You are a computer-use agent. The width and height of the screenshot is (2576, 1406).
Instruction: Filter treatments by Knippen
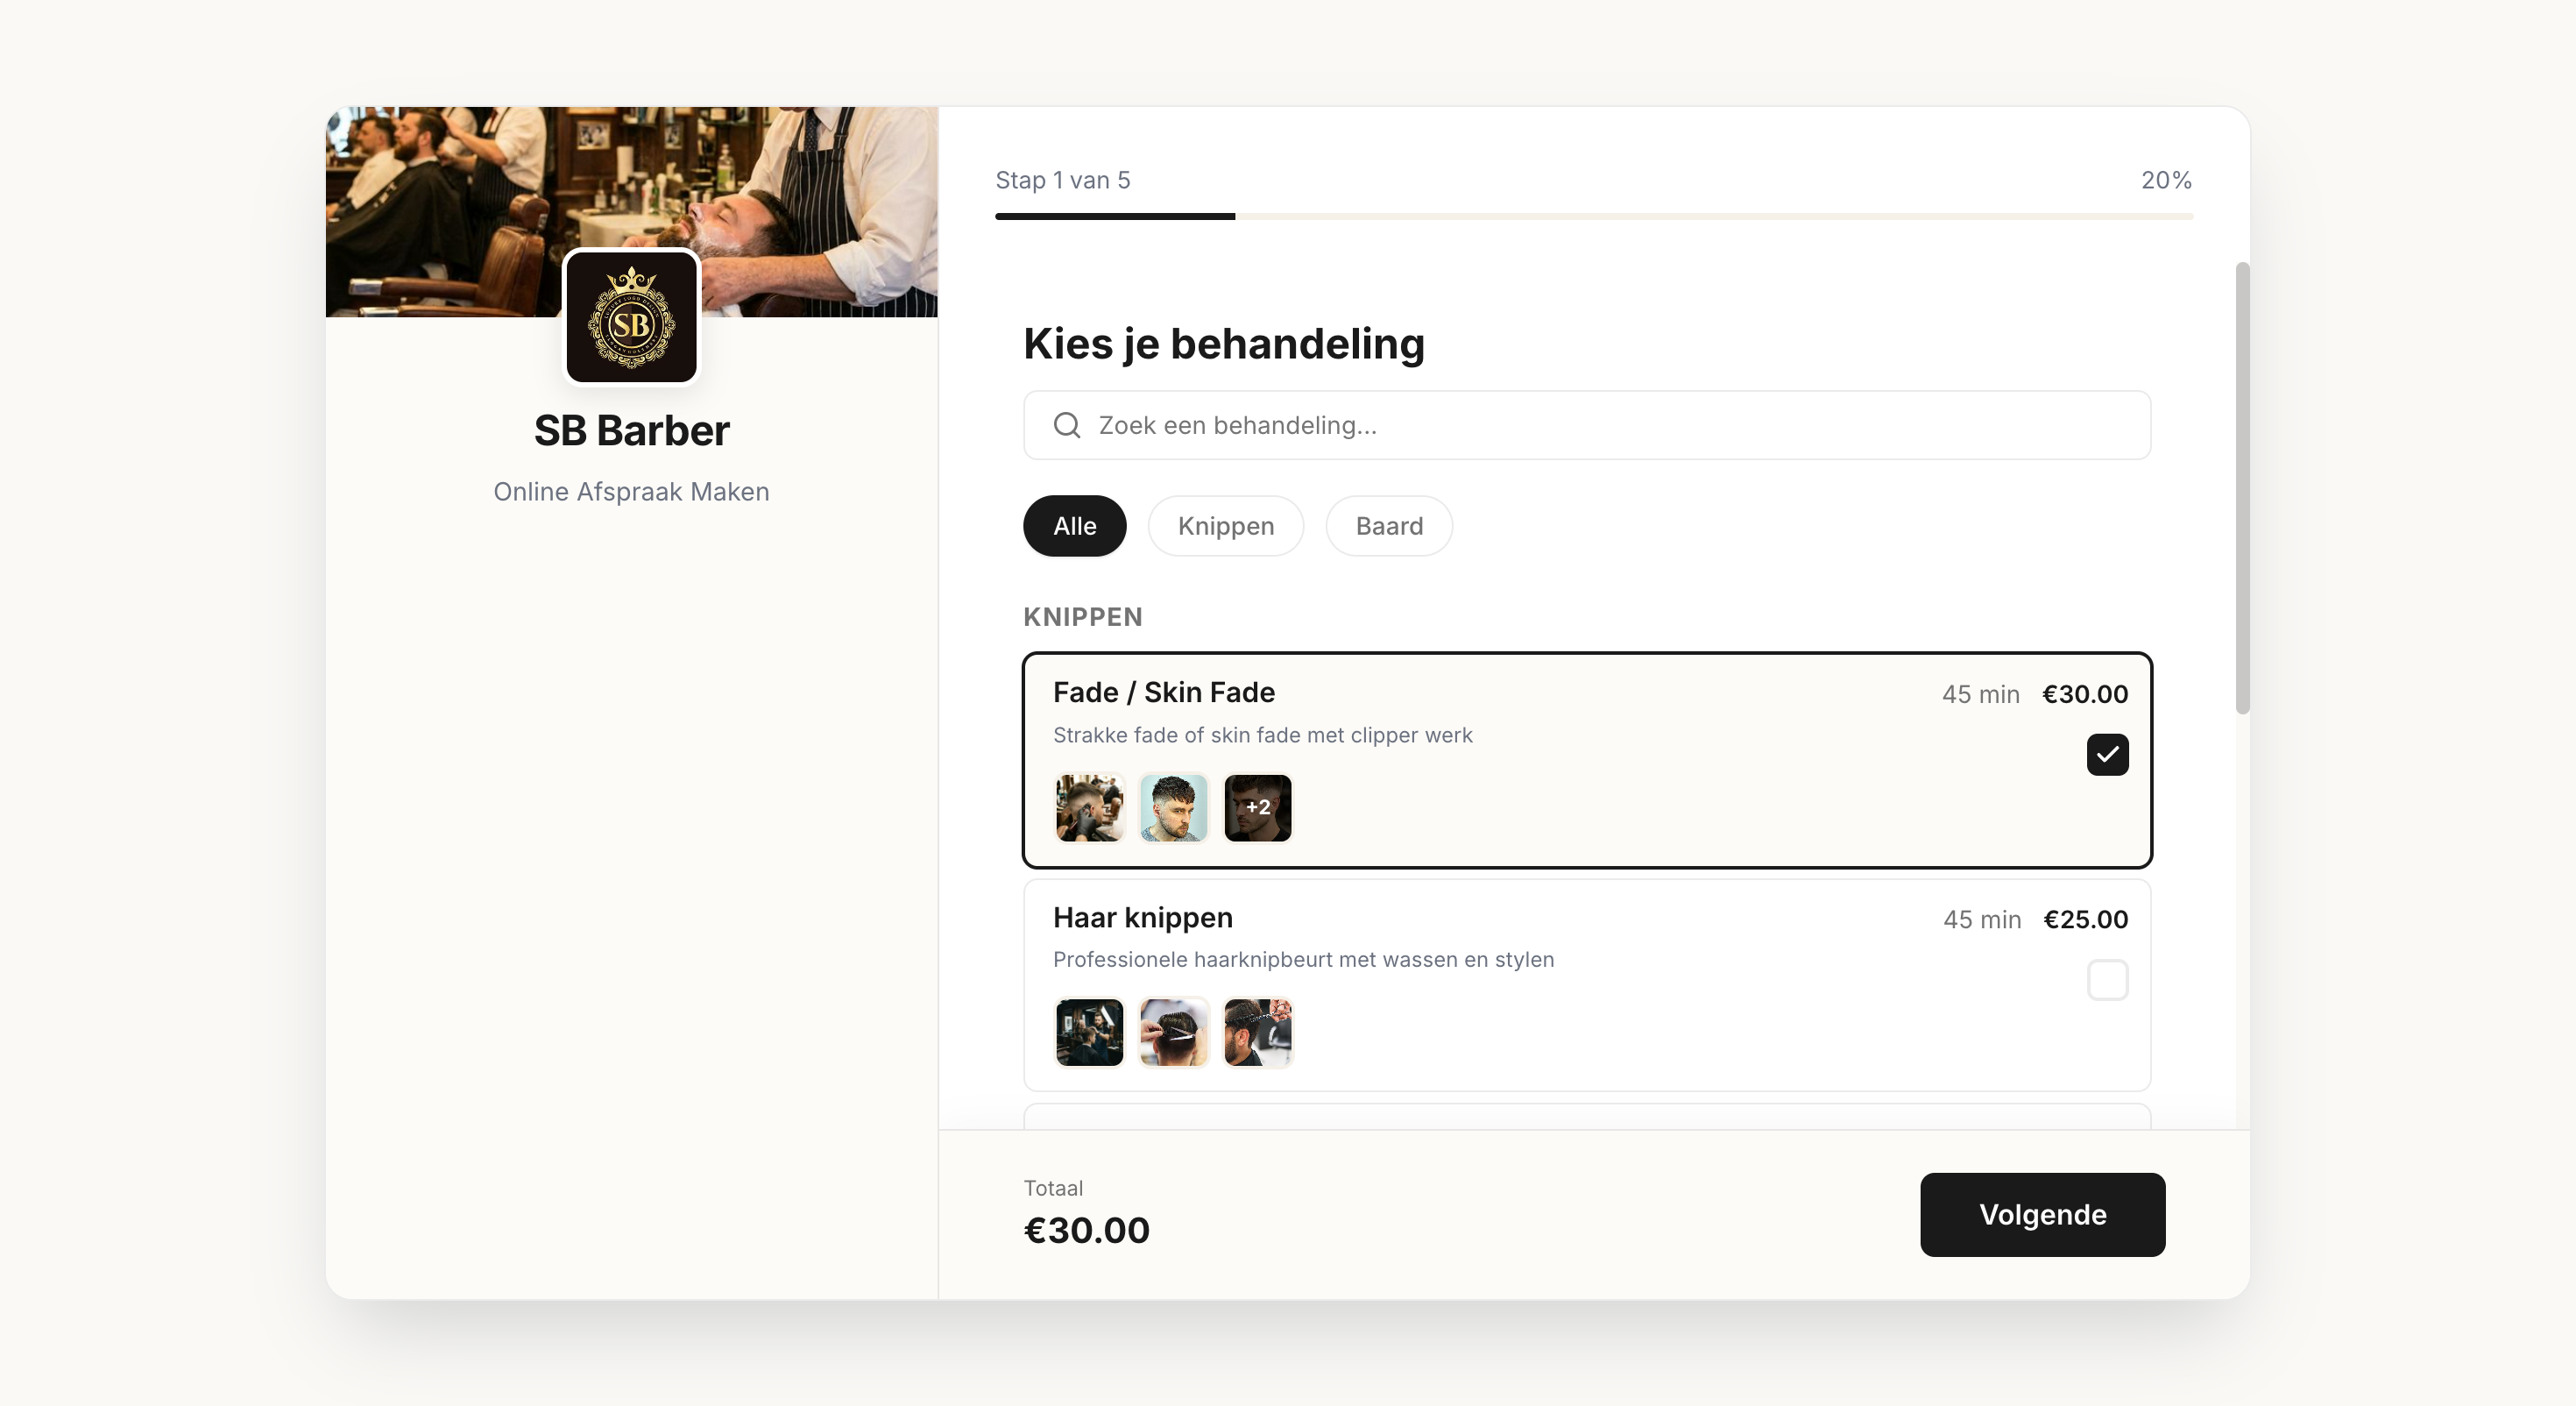[x=1226, y=525]
